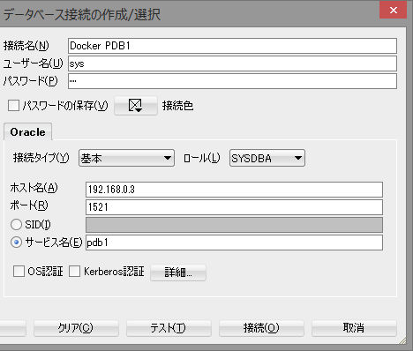This screenshot has width=413, height=351.
Task: Open the 接続タイプ dropdown showing 基本
Action: 126,158
